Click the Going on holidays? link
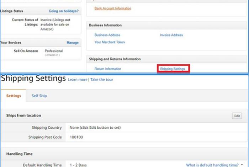This screenshot has height=167, width=249. click(64, 11)
